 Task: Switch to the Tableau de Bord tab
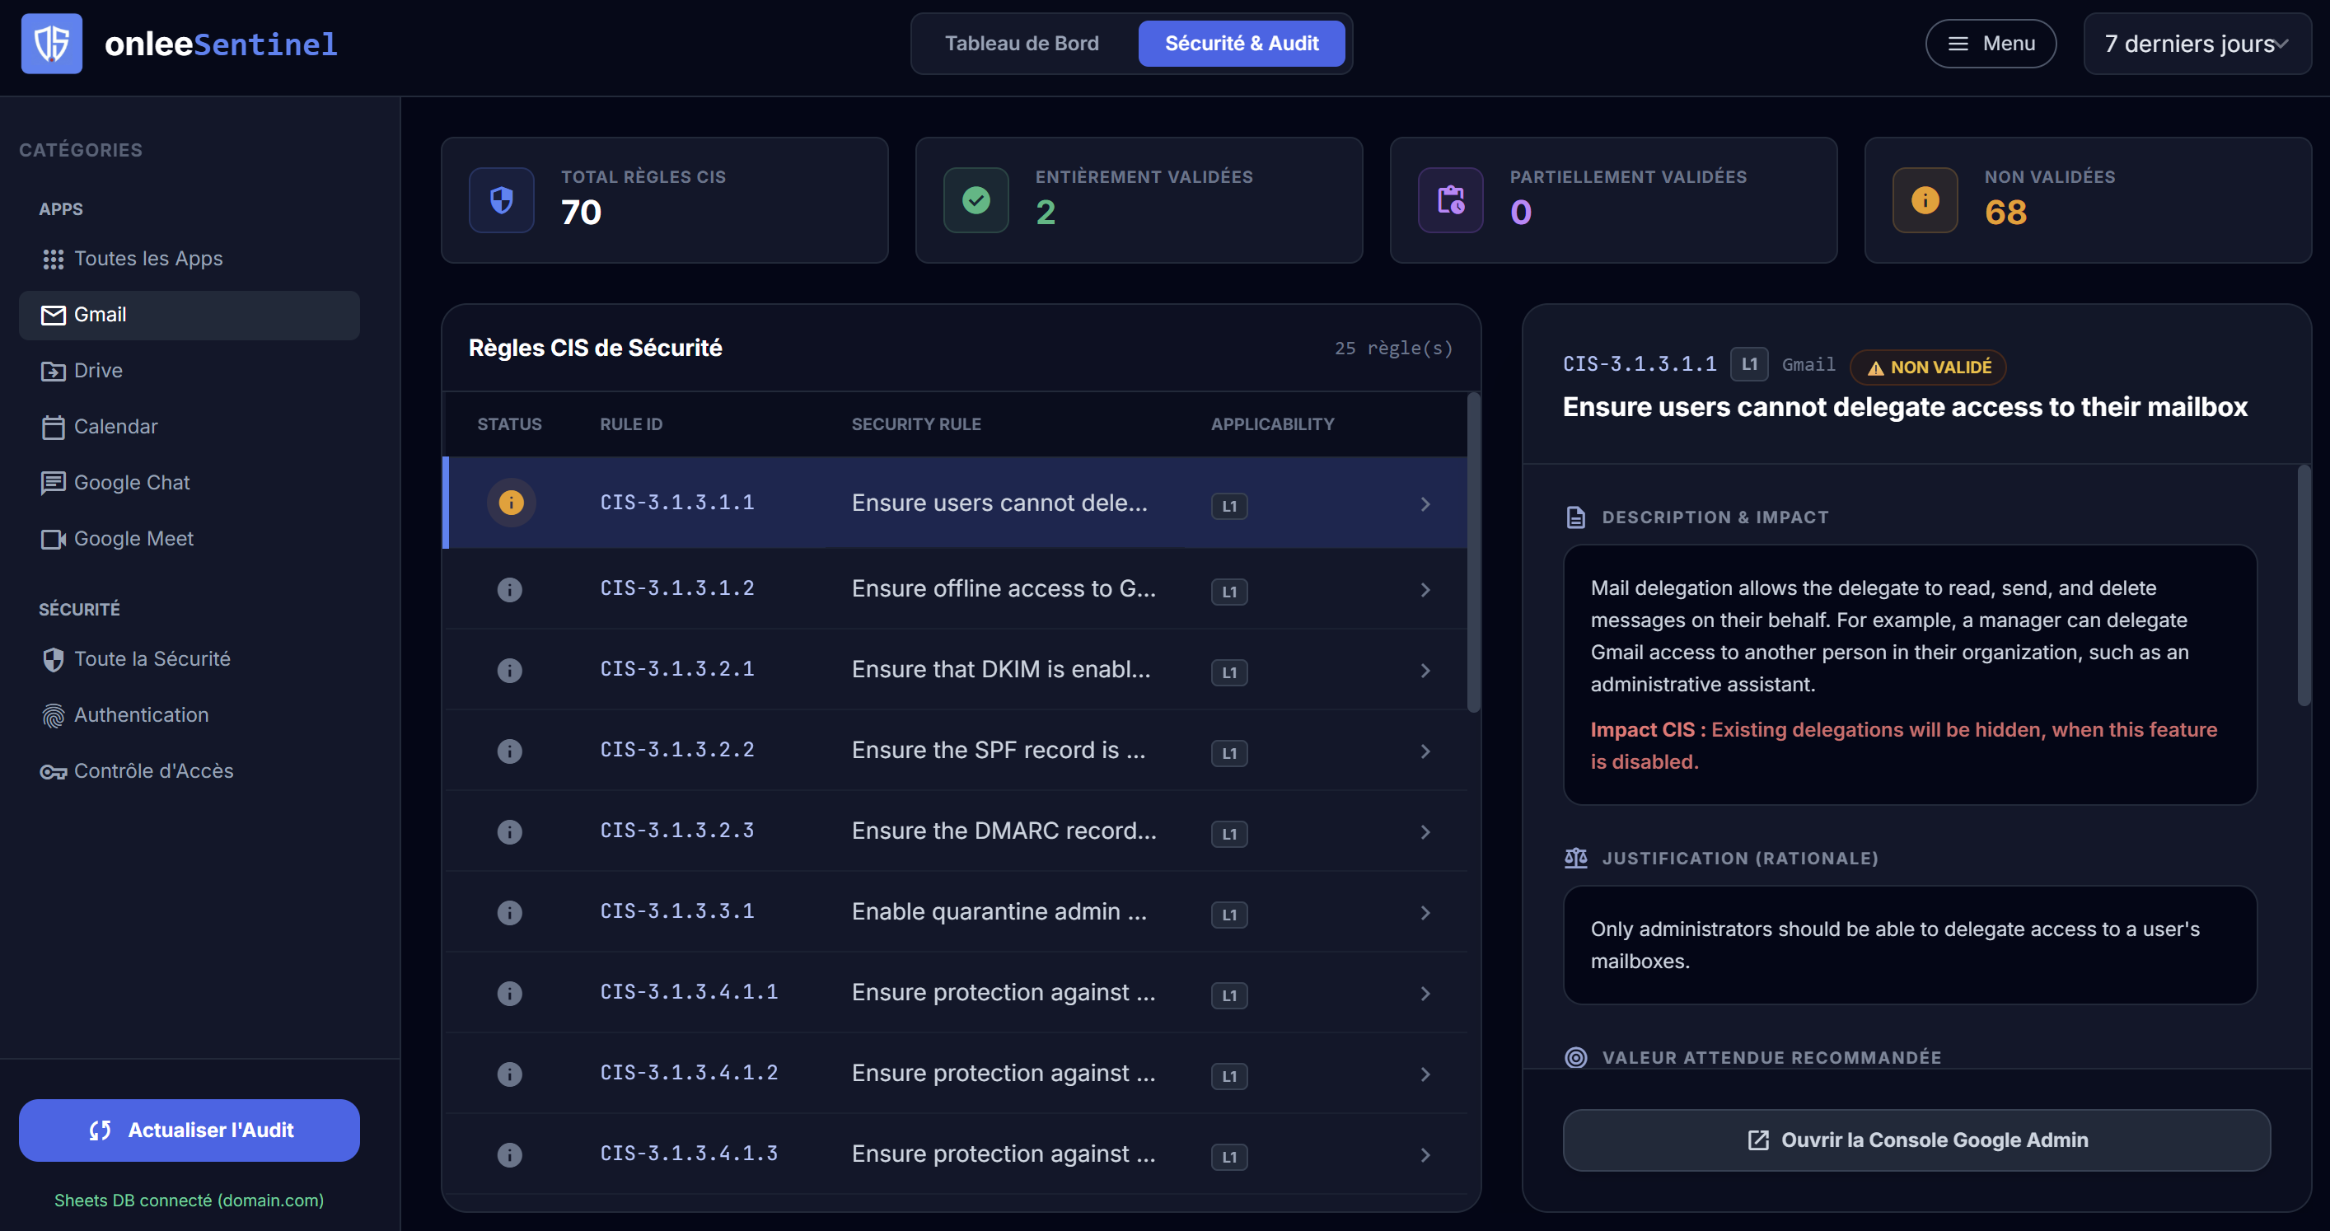pos(1021,44)
